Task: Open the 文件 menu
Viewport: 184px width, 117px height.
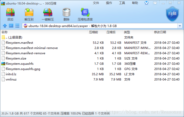Action: click(96, 3)
